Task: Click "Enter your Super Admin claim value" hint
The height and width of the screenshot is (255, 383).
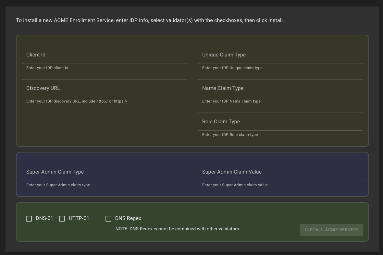Action: coord(235,185)
